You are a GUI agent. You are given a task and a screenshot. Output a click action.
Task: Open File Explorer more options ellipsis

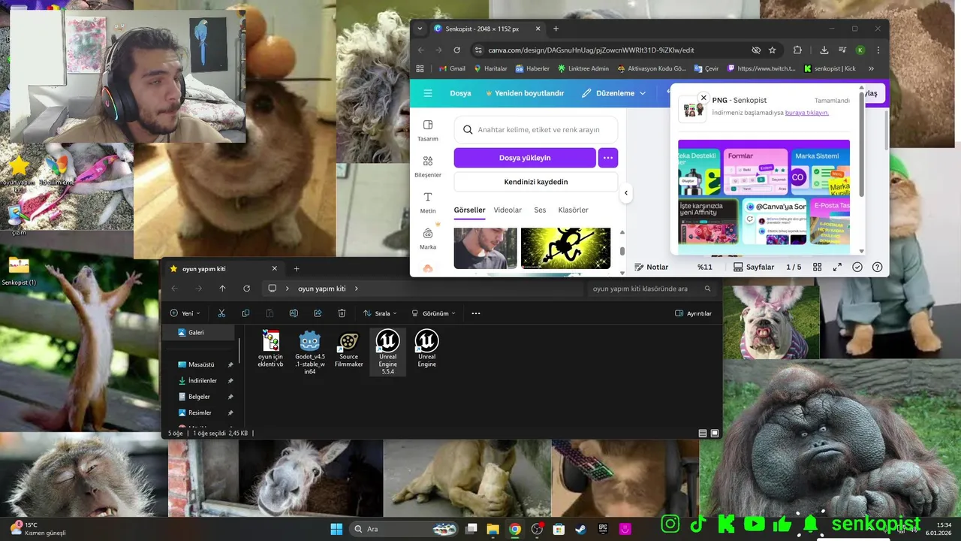click(x=475, y=313)
